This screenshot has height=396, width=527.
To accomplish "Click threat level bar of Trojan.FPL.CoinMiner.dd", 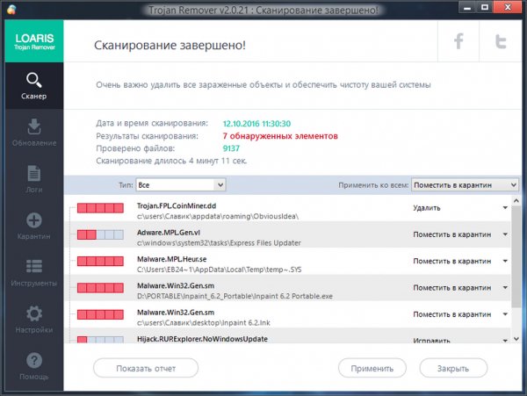I will (x=100, y=208).
